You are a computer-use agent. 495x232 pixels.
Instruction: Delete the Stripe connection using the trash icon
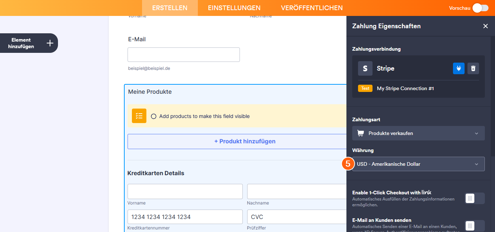(473, 68)
